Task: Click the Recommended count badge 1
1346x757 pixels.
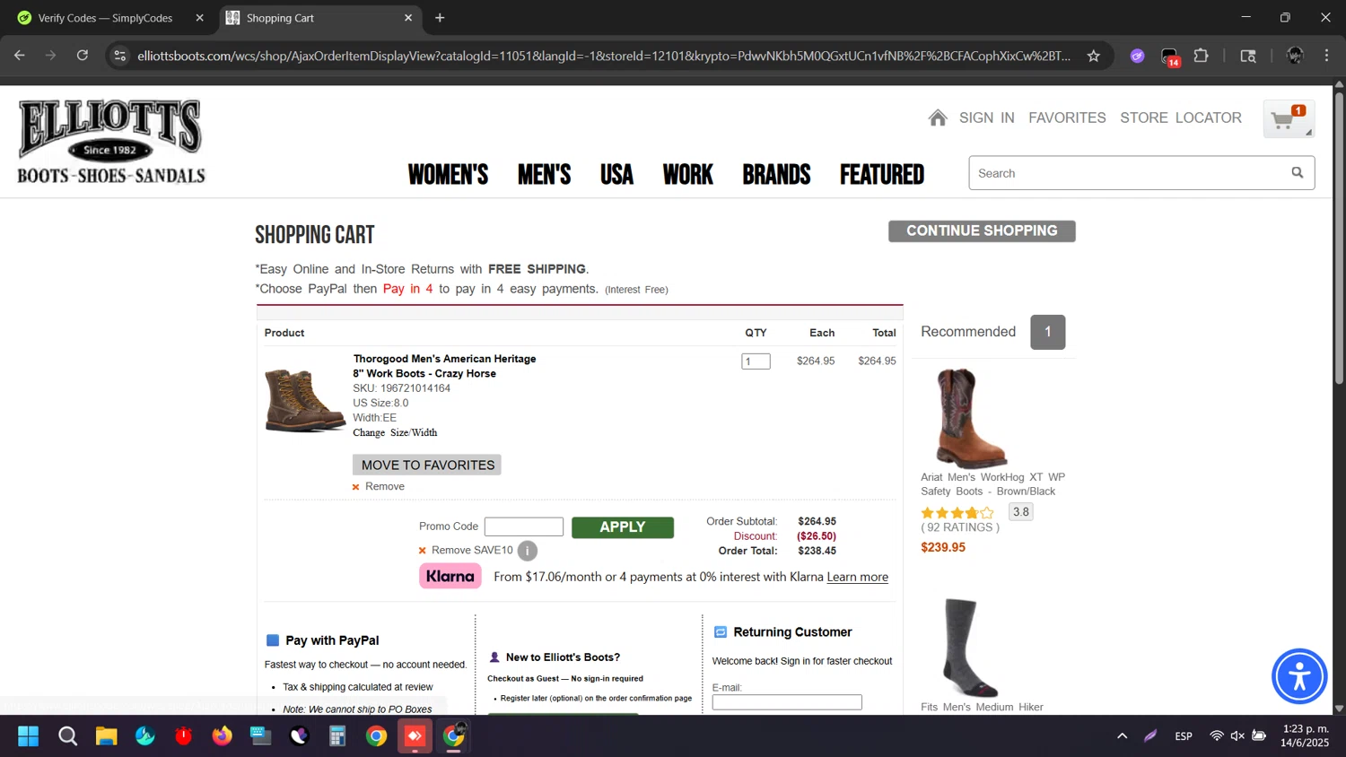Action: (1047, 332)
